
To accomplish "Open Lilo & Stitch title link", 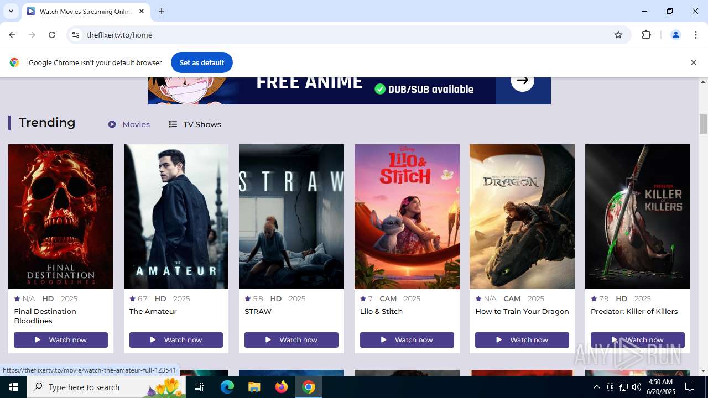I will [x=382, y=311].
